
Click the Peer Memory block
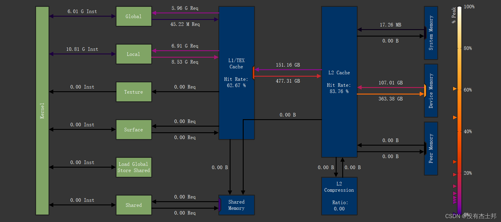tap(431, 149)
